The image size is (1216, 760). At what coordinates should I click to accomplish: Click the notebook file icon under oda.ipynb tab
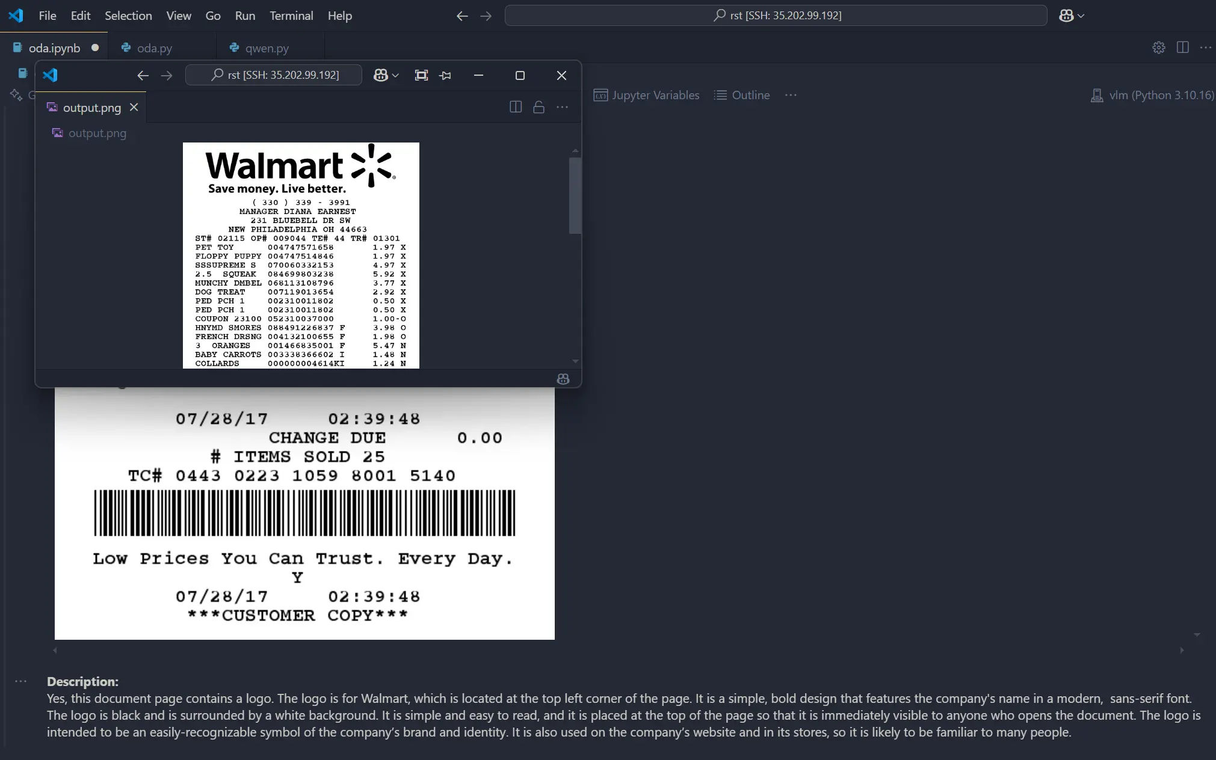[23, 73]
